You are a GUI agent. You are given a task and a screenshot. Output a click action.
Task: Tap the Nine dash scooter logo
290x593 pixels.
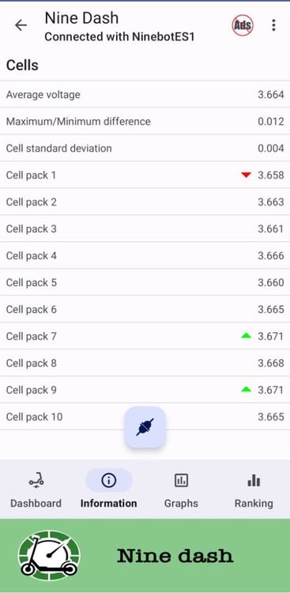click(49, 556)
